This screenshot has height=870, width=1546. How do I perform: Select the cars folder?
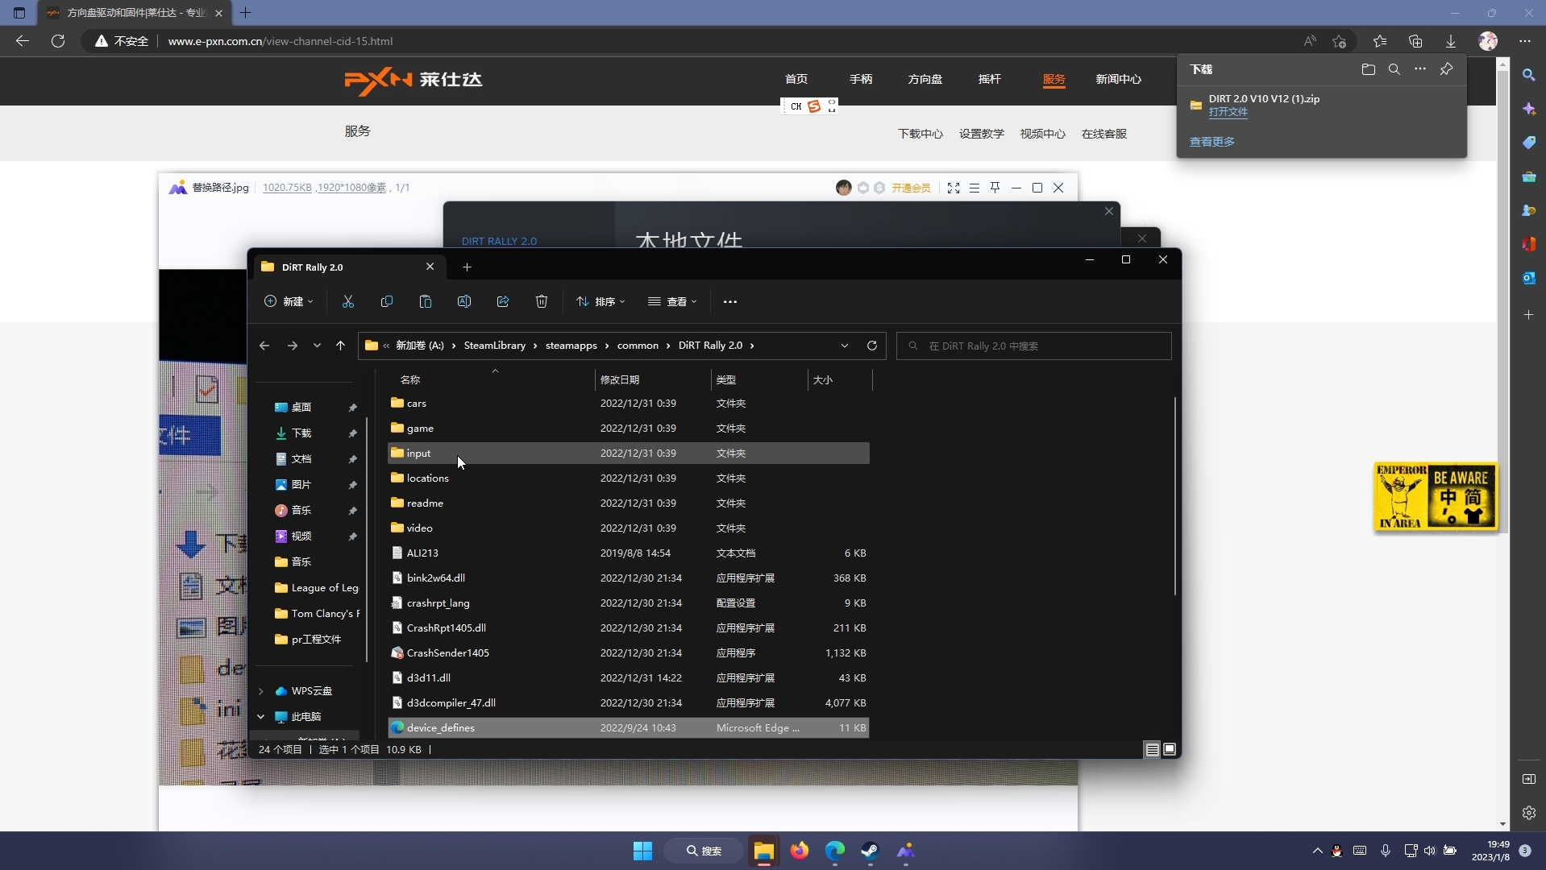(629, 404)
